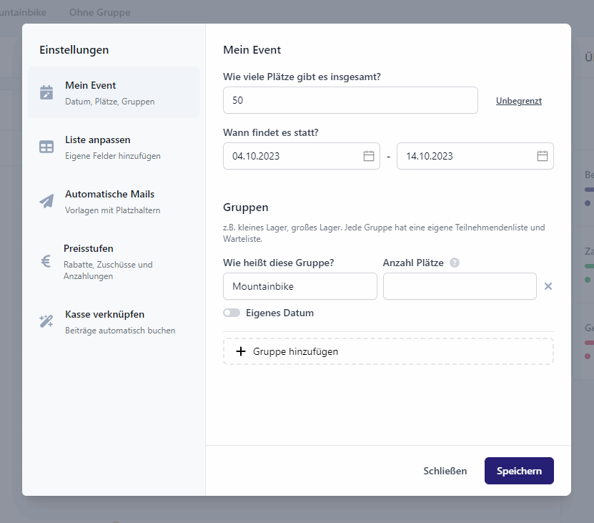This screenshot has width=594, height=523.
Task: Open the start date calendar picker icon
Action: [x=369, y=156]
